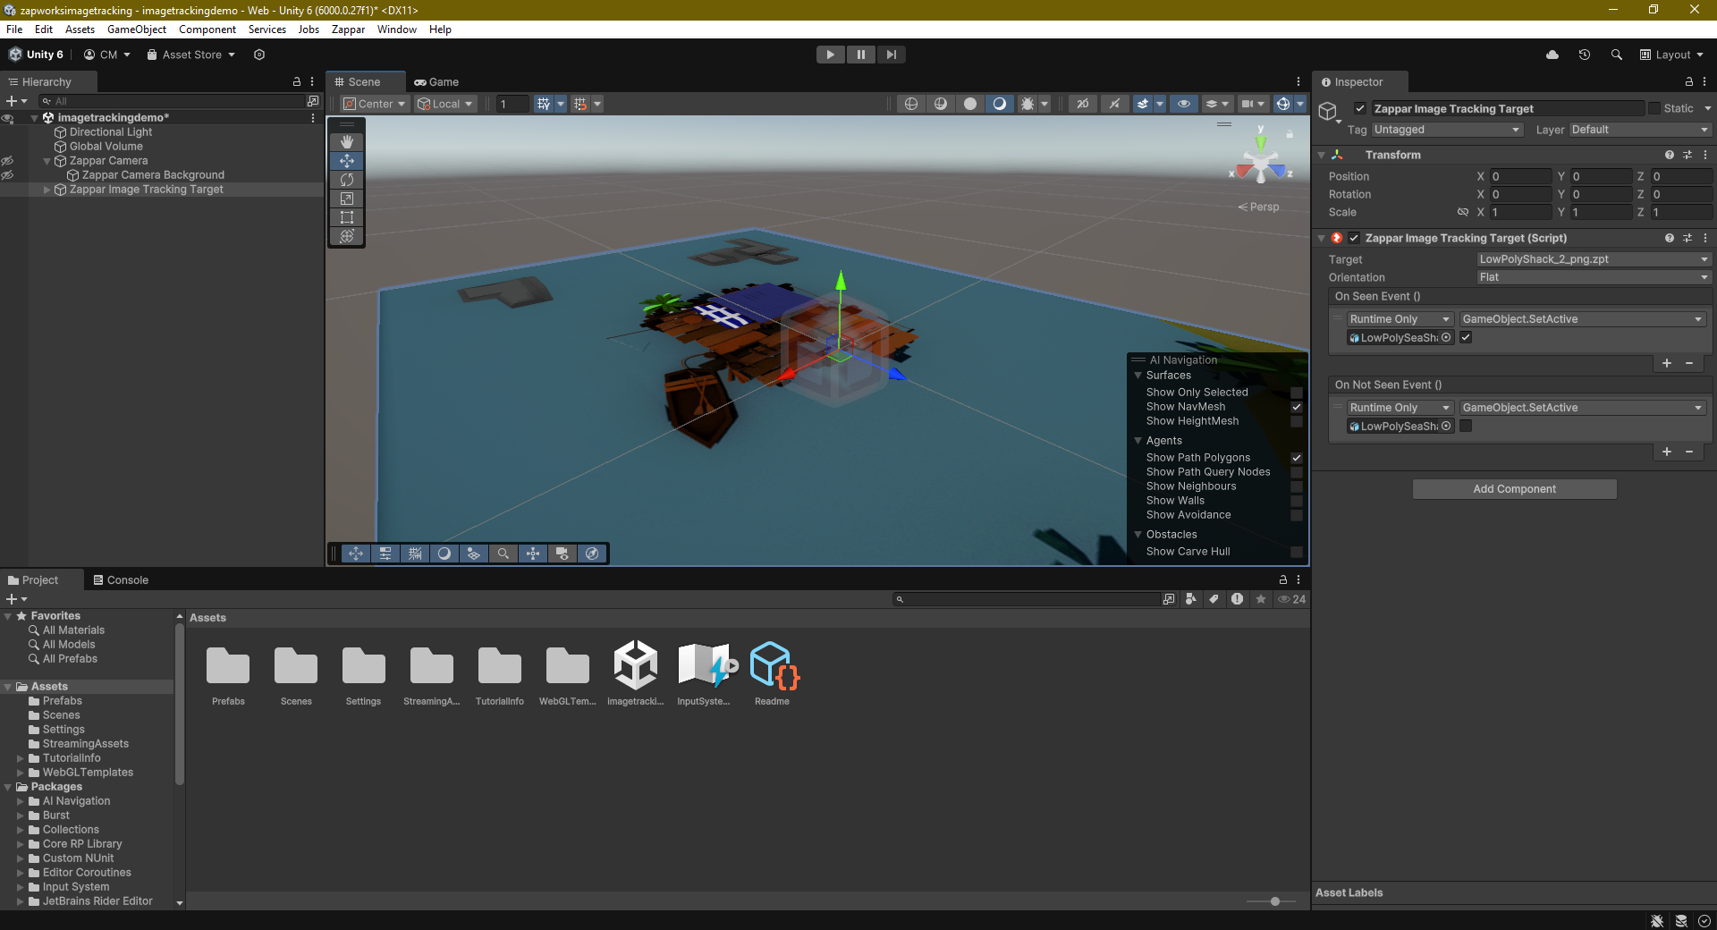
Task: Select the Rect tool in scene toolbar
Action: (347, 217)
